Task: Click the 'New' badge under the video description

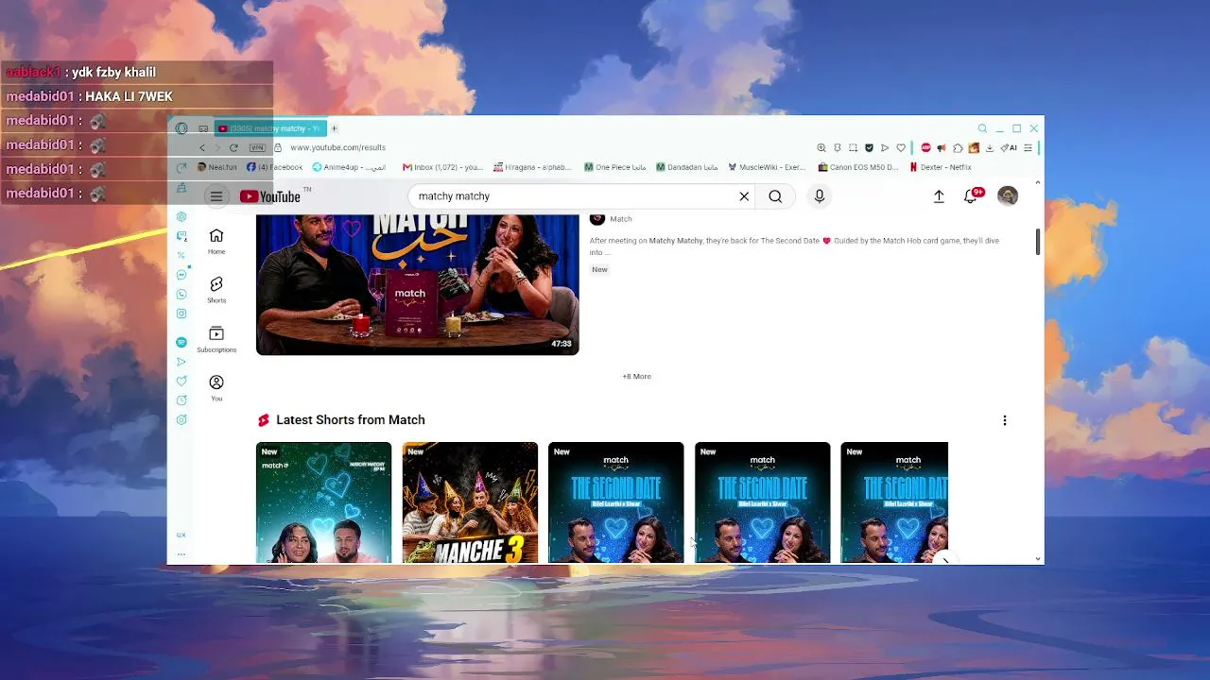Action: (599, 270)
